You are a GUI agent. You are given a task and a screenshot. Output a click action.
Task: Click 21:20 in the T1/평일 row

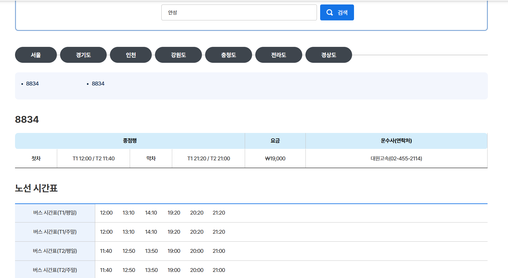point(219,213)
